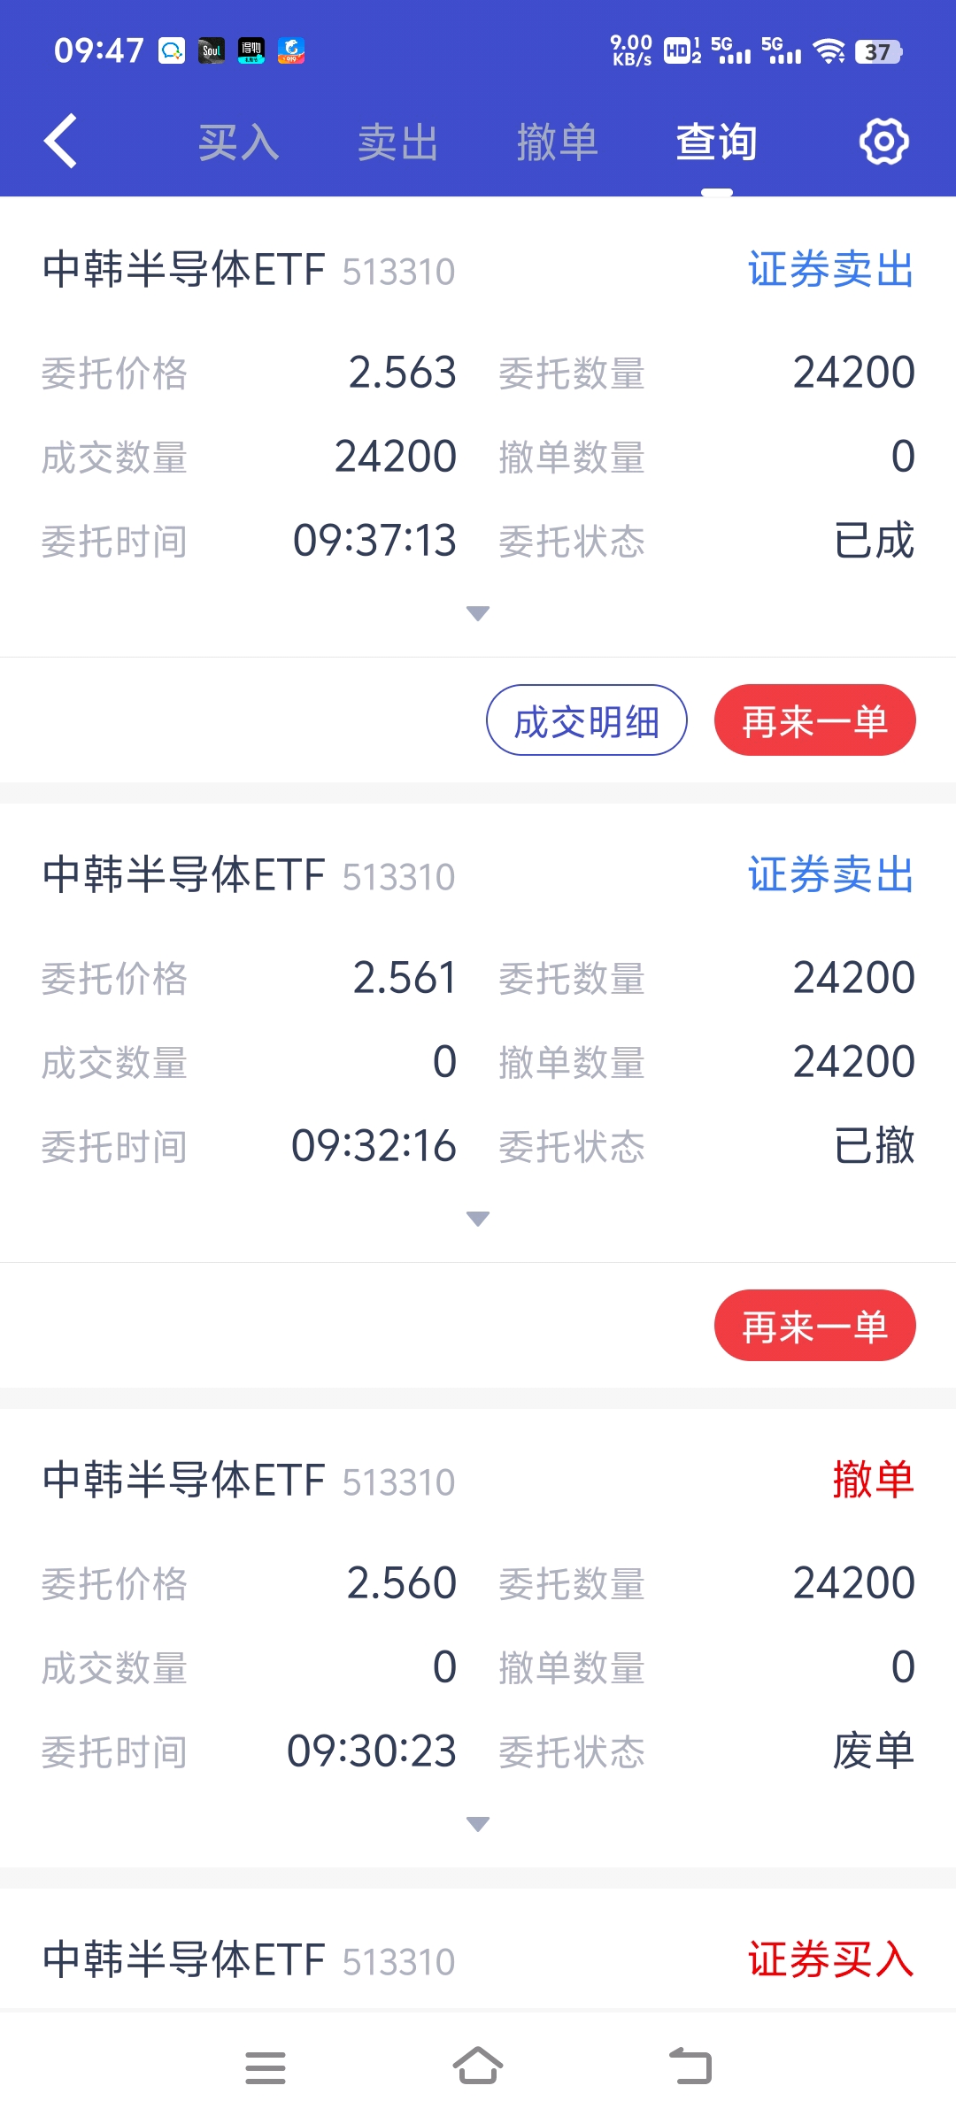Screen dimensions: 956x2124
Task: Tap the Android home navigation icon
Action: [478, 2067]
